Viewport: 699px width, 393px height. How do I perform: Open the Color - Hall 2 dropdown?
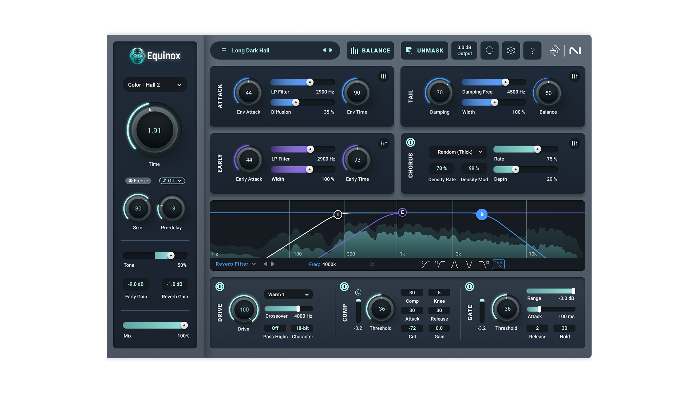155,85
